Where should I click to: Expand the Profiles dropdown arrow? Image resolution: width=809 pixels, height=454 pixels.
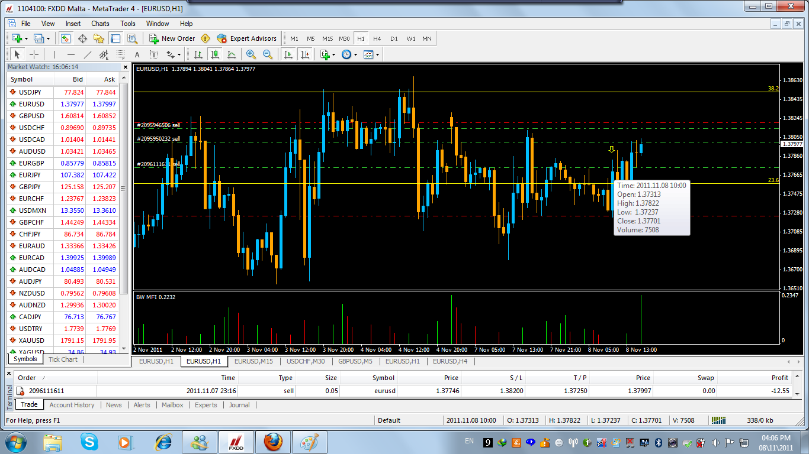click(49, 38)
